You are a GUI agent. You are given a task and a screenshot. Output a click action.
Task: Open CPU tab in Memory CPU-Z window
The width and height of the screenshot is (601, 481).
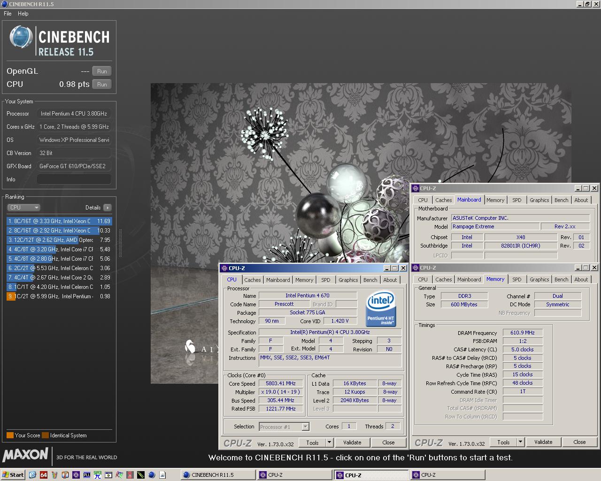coord(423,279)
